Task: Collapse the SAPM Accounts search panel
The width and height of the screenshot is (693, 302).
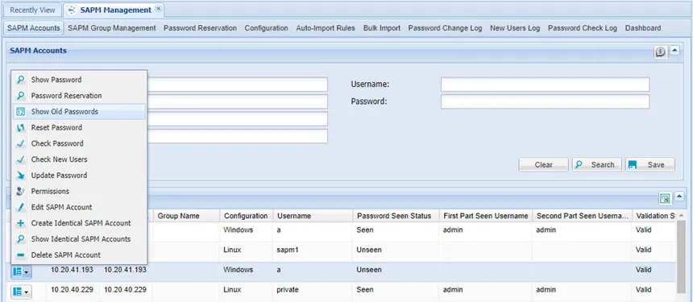Action: (674, 50)
